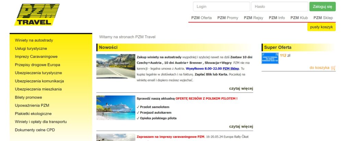Viewport: 351px width, 141px height.
Task: Click the pusty koszyk cart button
Action: (x=321, y=27)
